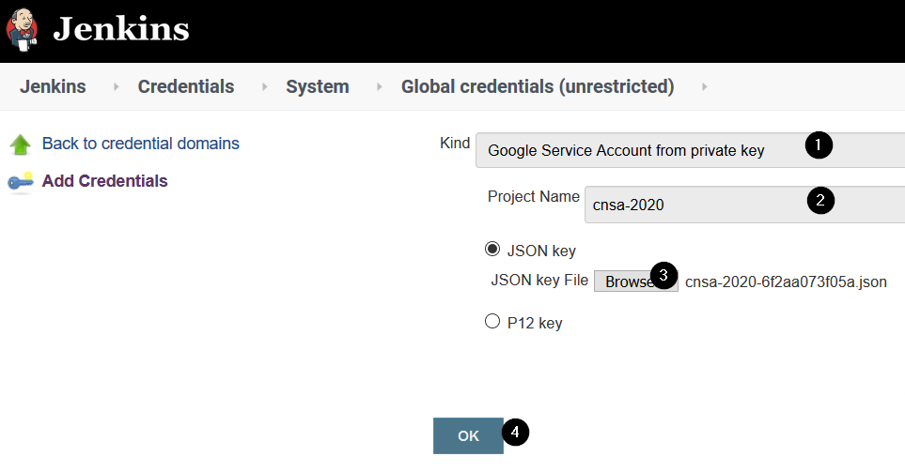Open the Kind dropdown for credential type
Screen dimensions: 905x472
691,150
